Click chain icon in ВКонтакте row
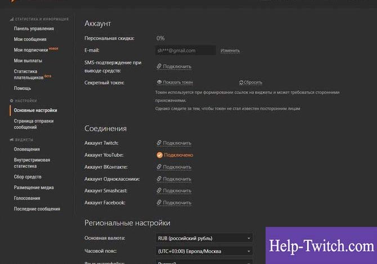 (x=159, y=167)
